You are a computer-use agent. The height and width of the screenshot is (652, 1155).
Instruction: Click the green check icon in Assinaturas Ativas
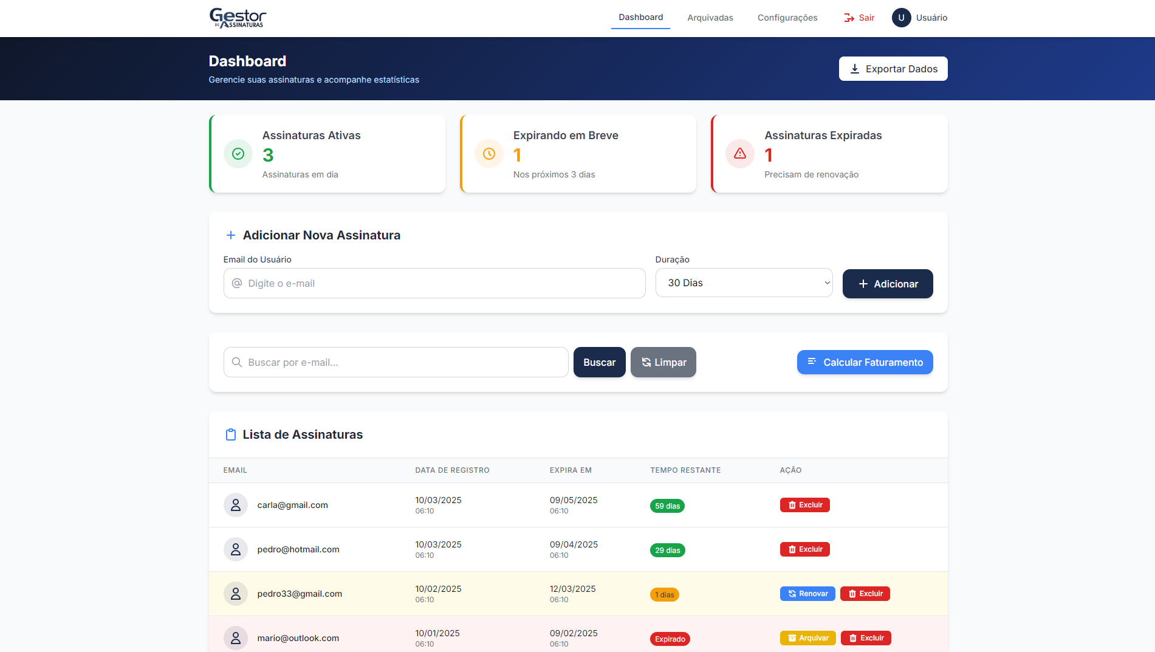[238, 154]
